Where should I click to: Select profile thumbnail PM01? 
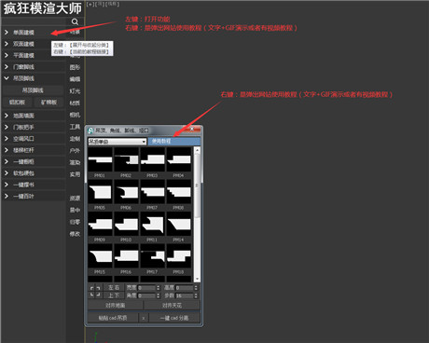point(100,159)
